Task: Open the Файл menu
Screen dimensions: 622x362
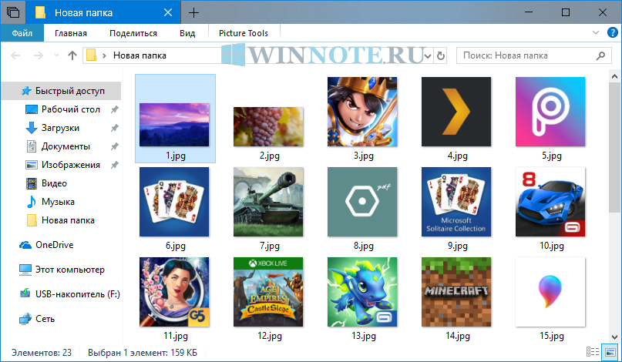Action: pos(22,33)
